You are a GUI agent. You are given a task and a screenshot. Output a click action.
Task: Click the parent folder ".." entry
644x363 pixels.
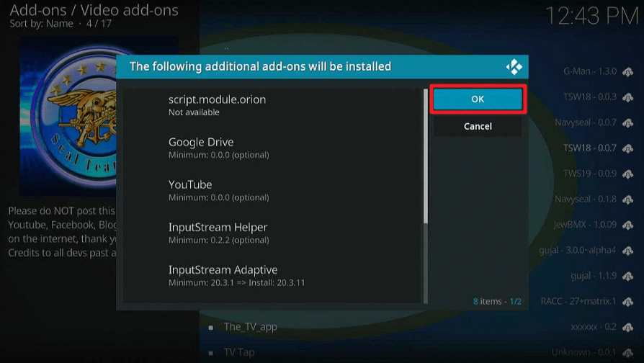226,48
